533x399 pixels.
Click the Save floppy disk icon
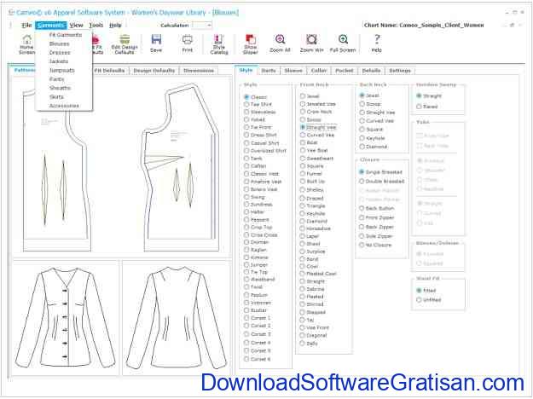(x=156, y=43)
